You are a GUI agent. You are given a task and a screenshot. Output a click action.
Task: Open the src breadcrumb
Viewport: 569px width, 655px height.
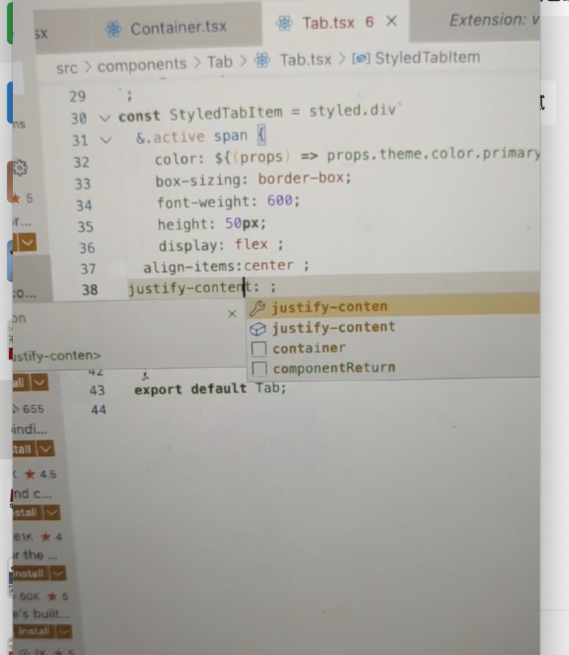pos(67,68)
